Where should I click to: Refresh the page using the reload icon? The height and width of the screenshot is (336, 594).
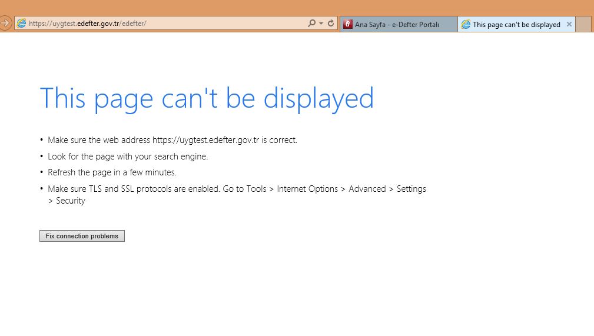331,24
